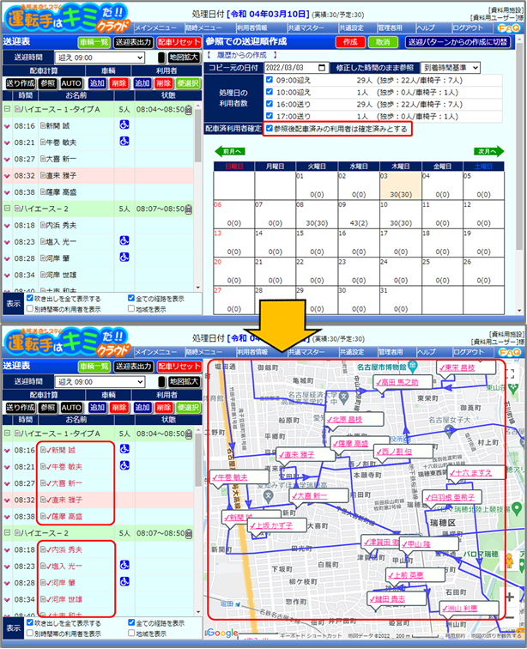Open 送迎時間 dropdown in bottom screenshot
Image resolution: width=527 pixels, height=649 pixels.
point(100,382)
